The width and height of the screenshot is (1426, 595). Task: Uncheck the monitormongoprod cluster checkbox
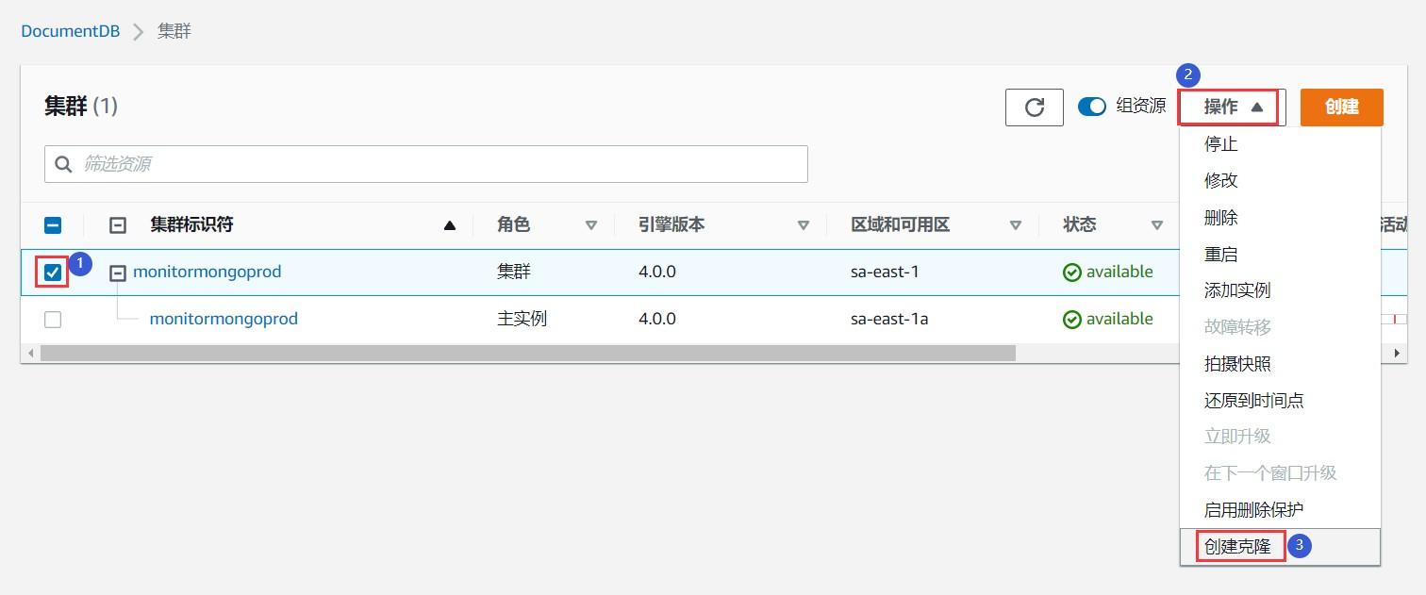pyautogui.click(x=52, y=272)
